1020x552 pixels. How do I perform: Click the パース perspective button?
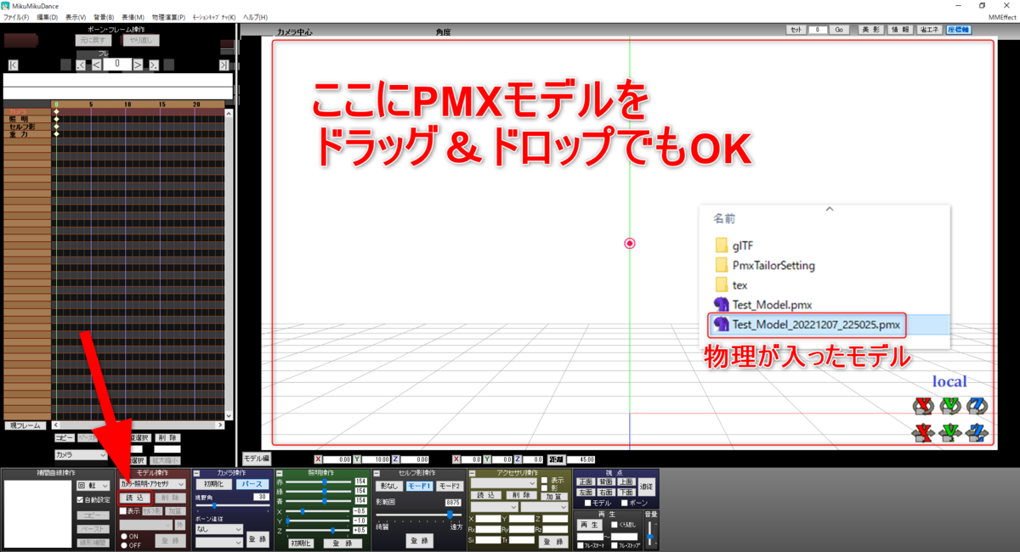pos(251,483)
